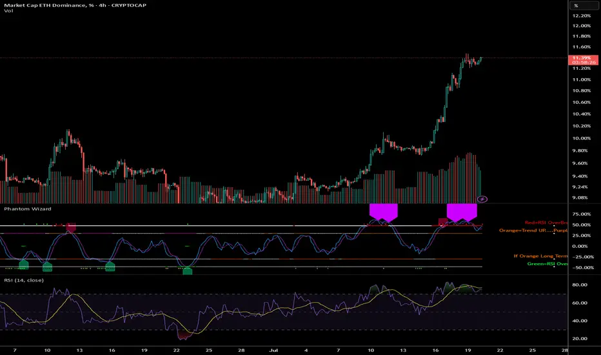Viewport: 601px width, 355px height.
Task: Click the 20.00 RSI scale label
Action: [x=580, y=338]
